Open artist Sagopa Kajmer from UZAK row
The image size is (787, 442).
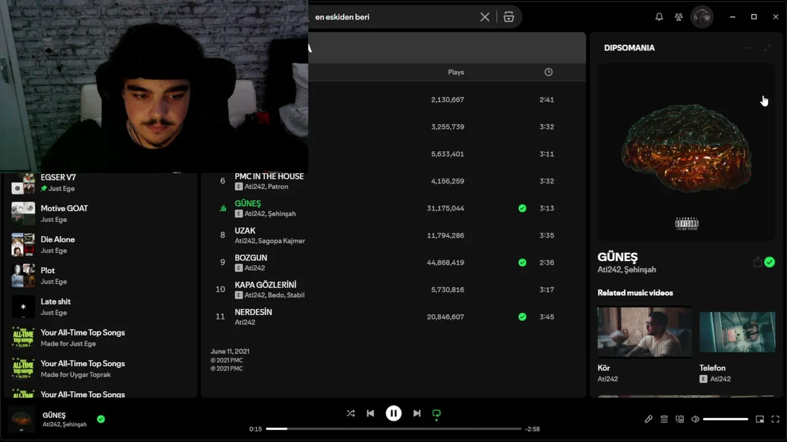[x=282, y=241]
